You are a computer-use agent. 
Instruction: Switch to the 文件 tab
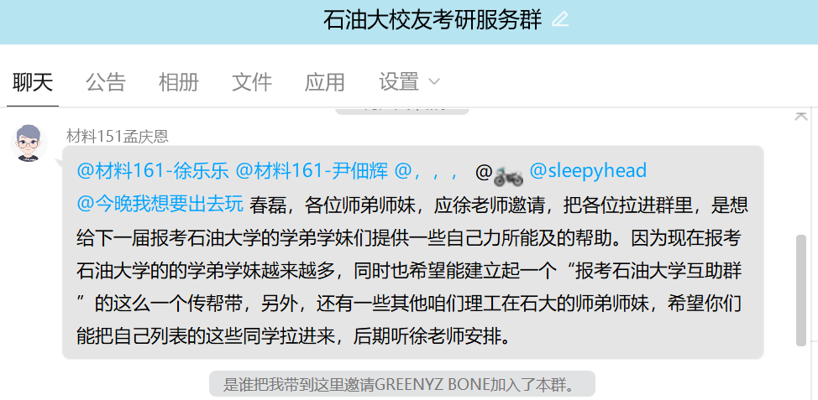[252, 82]
